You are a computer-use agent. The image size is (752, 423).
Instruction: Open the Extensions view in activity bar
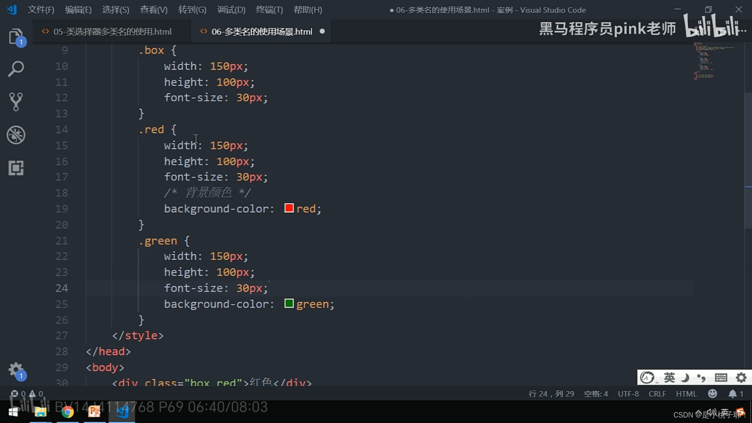coord(16,168)
